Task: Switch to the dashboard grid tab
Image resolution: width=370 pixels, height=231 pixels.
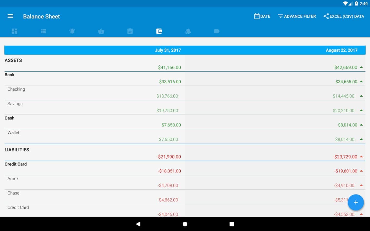Action: pyautogui.click(x=14, y=31)
